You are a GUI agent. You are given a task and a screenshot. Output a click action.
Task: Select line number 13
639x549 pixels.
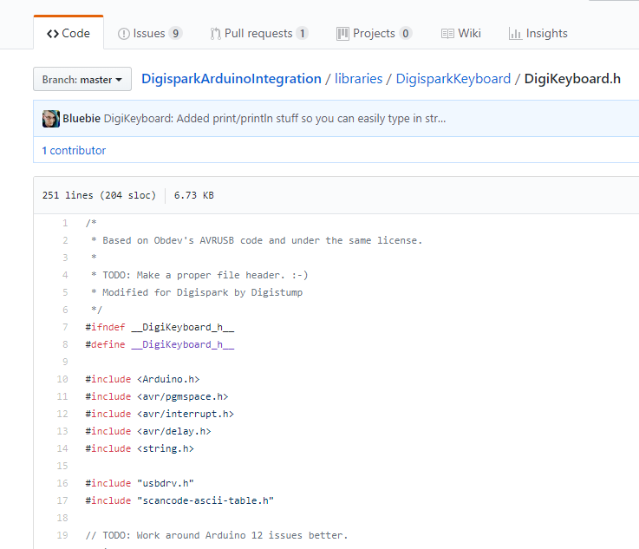[x=62, y=431]
